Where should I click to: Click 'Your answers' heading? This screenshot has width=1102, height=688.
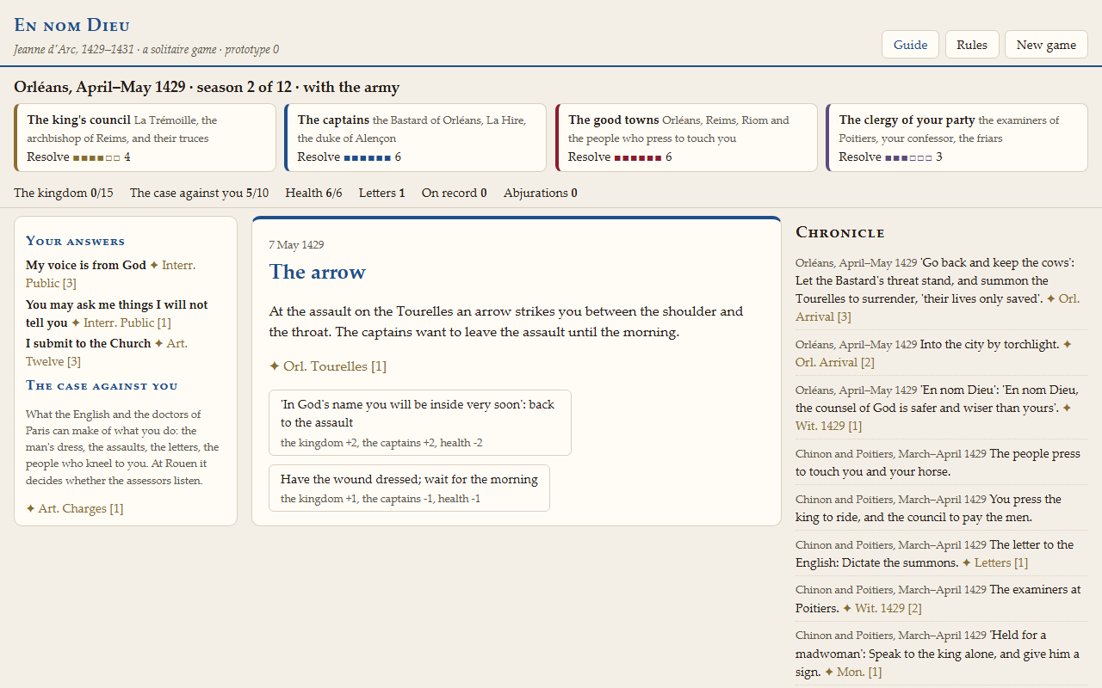tap(76, 241)
